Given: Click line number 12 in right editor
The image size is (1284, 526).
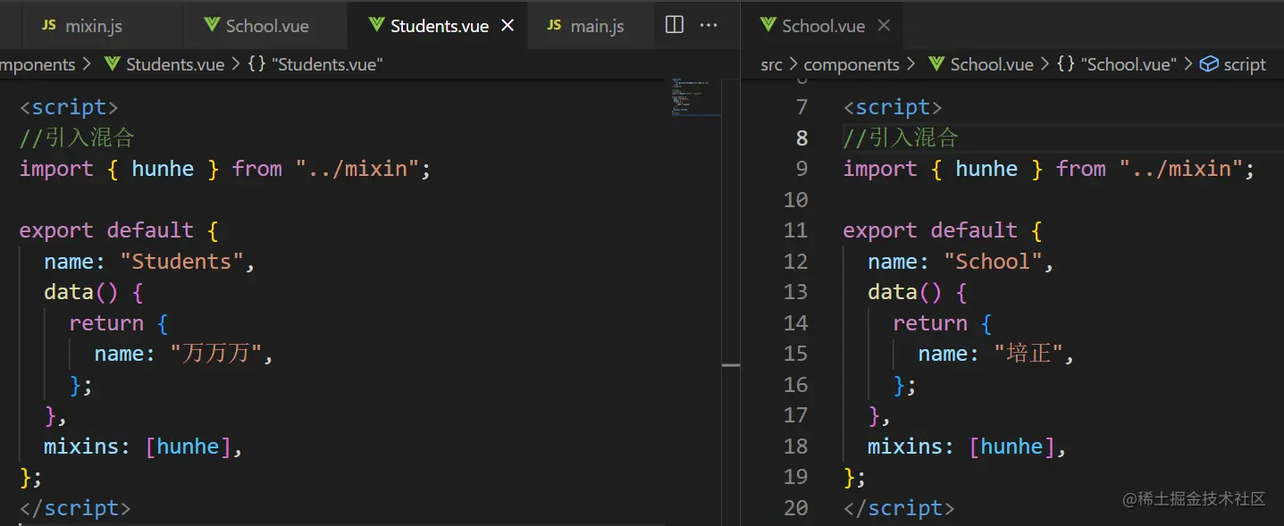Looking at the screenshot, I should (x=795, y=262).
